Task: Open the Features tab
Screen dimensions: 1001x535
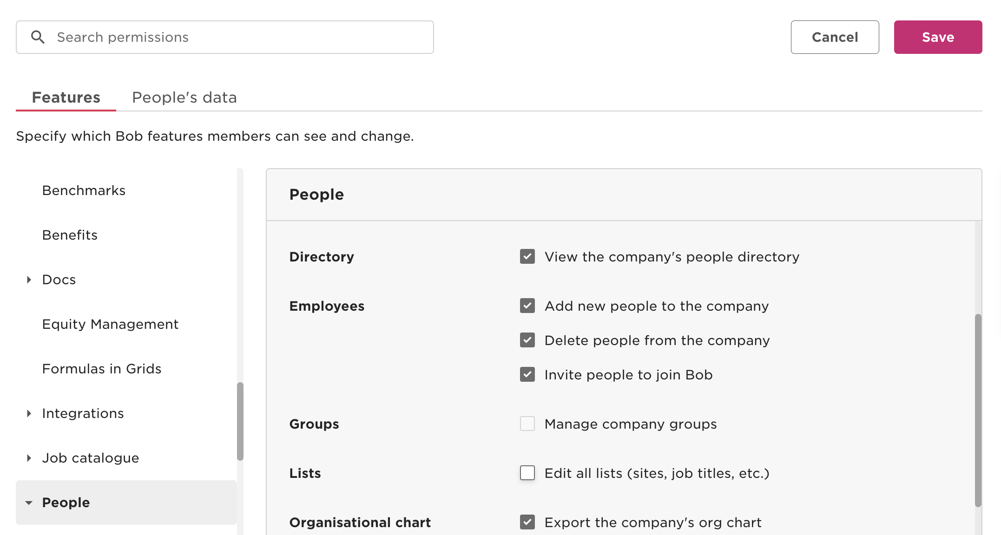Action: [66, 97]
